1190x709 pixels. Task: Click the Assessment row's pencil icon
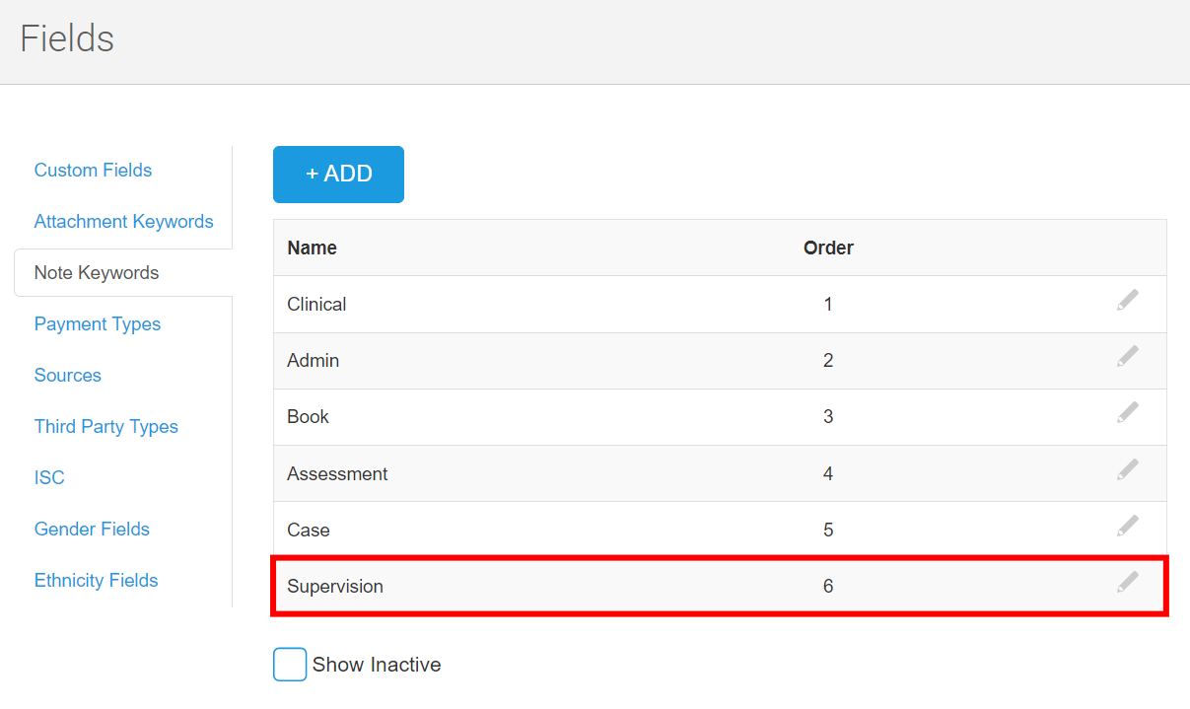(x=1128, y=469)
